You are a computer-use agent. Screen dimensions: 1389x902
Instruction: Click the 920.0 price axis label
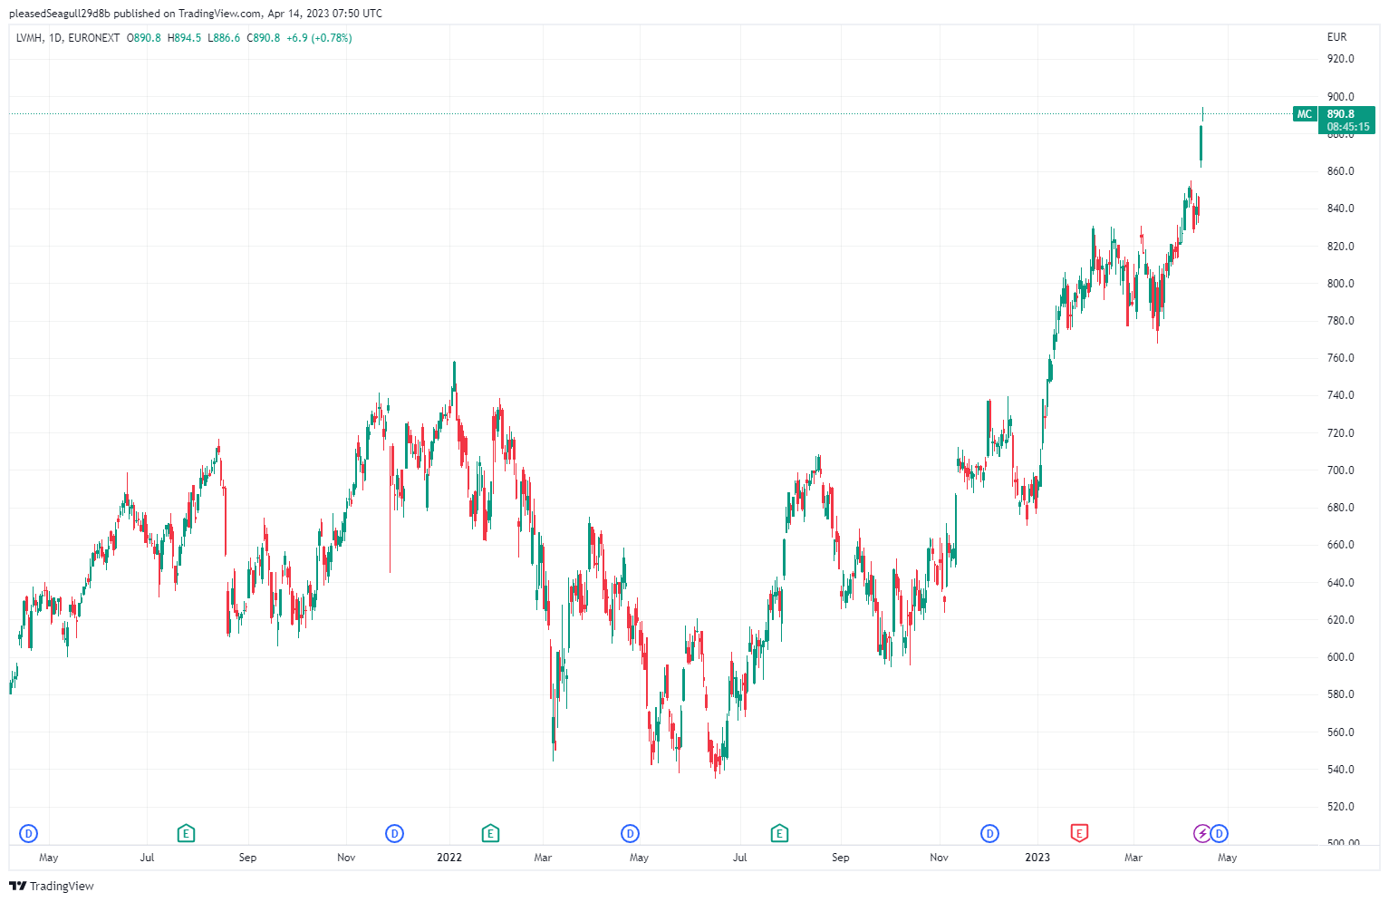point(1341,59)
